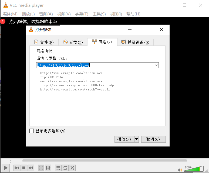This screenshot has height=173, width=209.
Task: Expand the 播放 button dropdown arrow
Action: 136,139
